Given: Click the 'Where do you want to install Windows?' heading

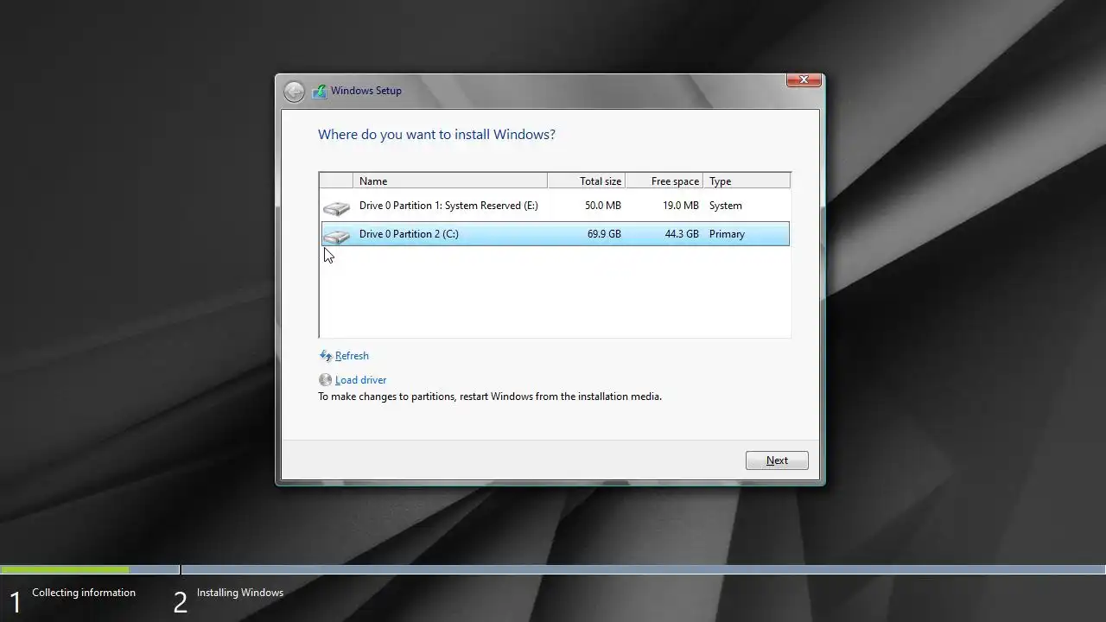Looking at the screenshot, I should (436, 135).
